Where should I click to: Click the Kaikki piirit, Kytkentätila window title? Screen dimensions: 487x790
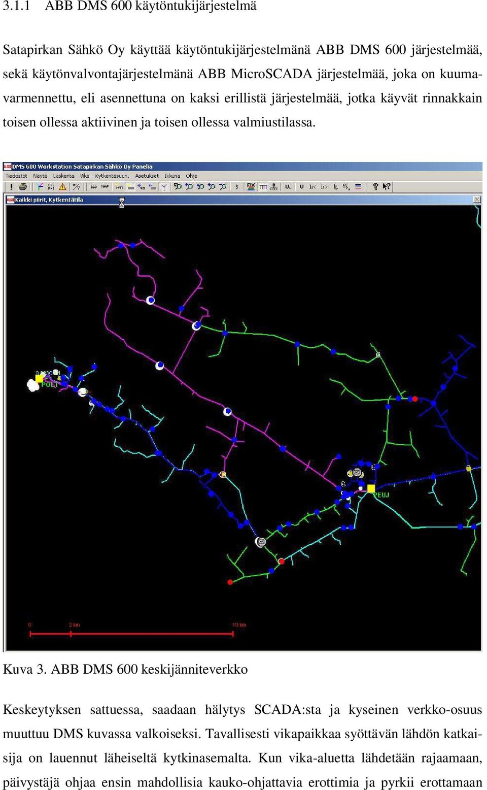[49, 200]
